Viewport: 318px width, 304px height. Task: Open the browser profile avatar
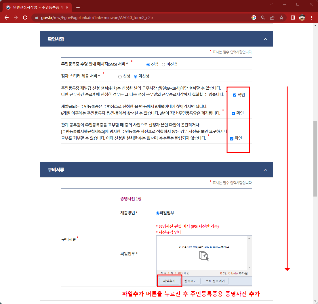(302, 18)
